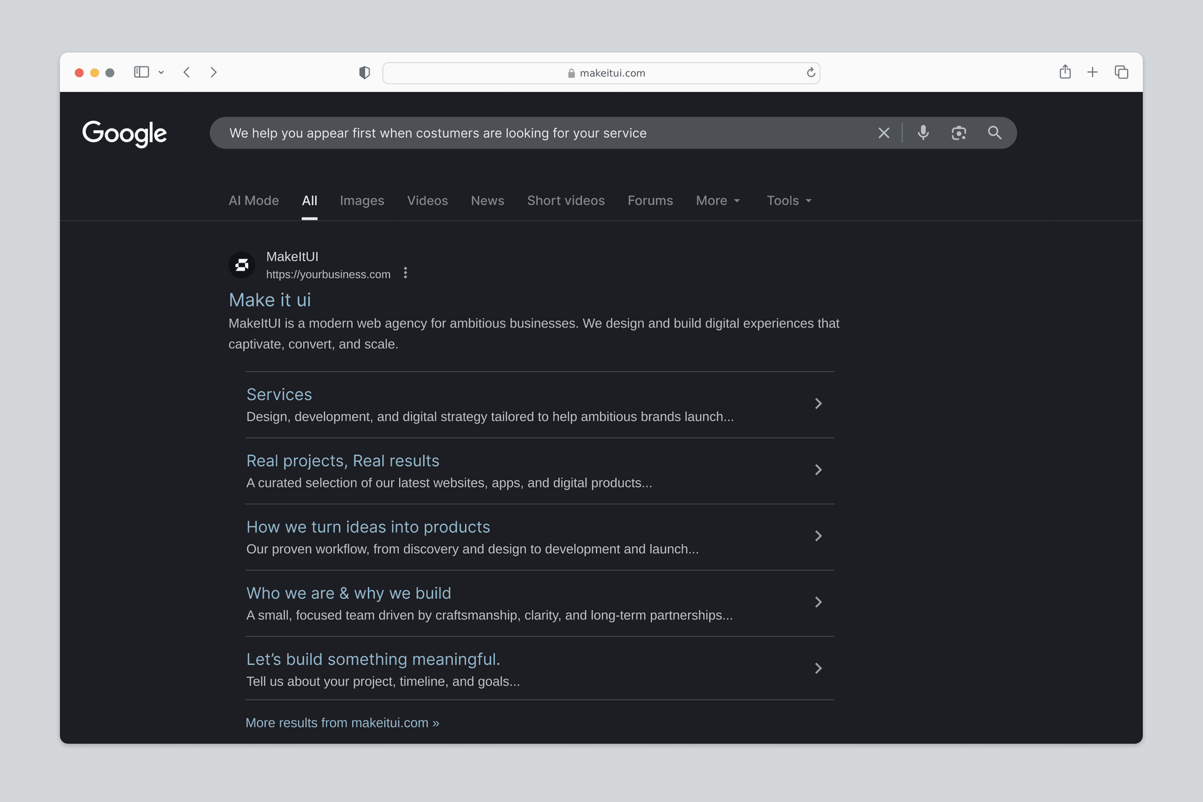Clear the search query with X
Image resolution: width=1203 pixels, height=802 pixels.
(883, 133)
